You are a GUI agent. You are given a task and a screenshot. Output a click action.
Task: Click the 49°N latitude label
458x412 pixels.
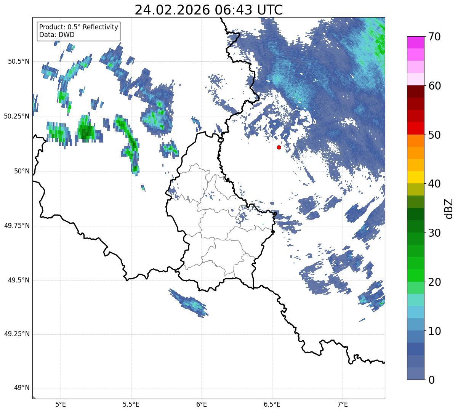[22, 388]
